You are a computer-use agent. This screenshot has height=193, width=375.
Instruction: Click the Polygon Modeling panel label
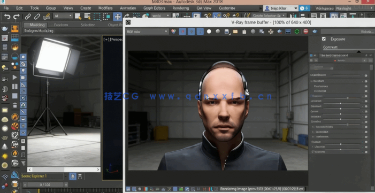tap(39, 31)
